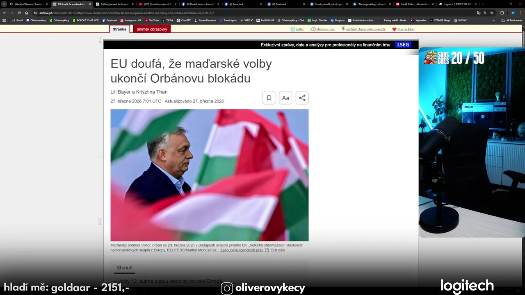Open the browser home page icon

pos(27,13)
